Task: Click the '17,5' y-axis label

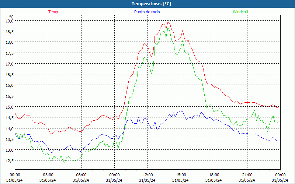Action: 10,53
